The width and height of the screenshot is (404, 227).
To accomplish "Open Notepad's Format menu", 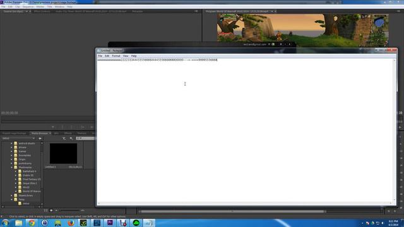I will (x=116, y=56).
